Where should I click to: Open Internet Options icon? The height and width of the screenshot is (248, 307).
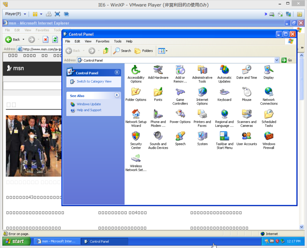(202, 96)
